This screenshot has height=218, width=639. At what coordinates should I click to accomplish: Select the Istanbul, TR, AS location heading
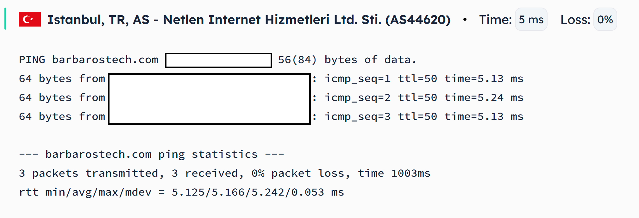(x=249, y=20)
